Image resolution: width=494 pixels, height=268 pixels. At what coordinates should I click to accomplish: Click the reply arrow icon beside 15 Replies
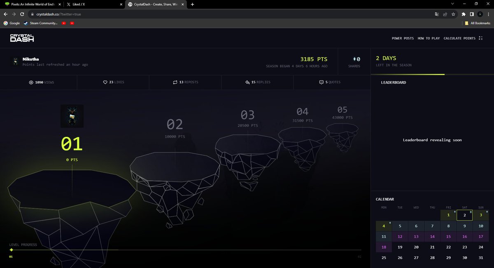[247, 82]
